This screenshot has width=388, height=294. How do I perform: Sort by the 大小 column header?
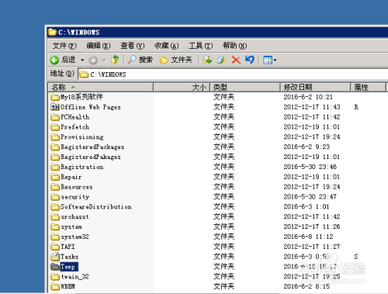point(182,87)
